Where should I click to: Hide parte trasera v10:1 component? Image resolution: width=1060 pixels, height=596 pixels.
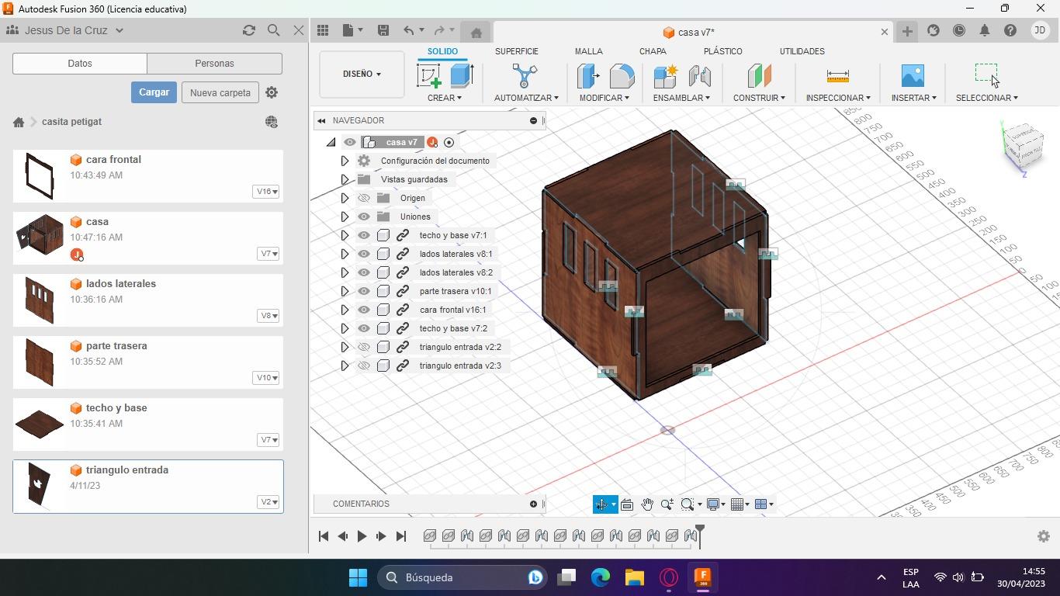click(363, 291)
